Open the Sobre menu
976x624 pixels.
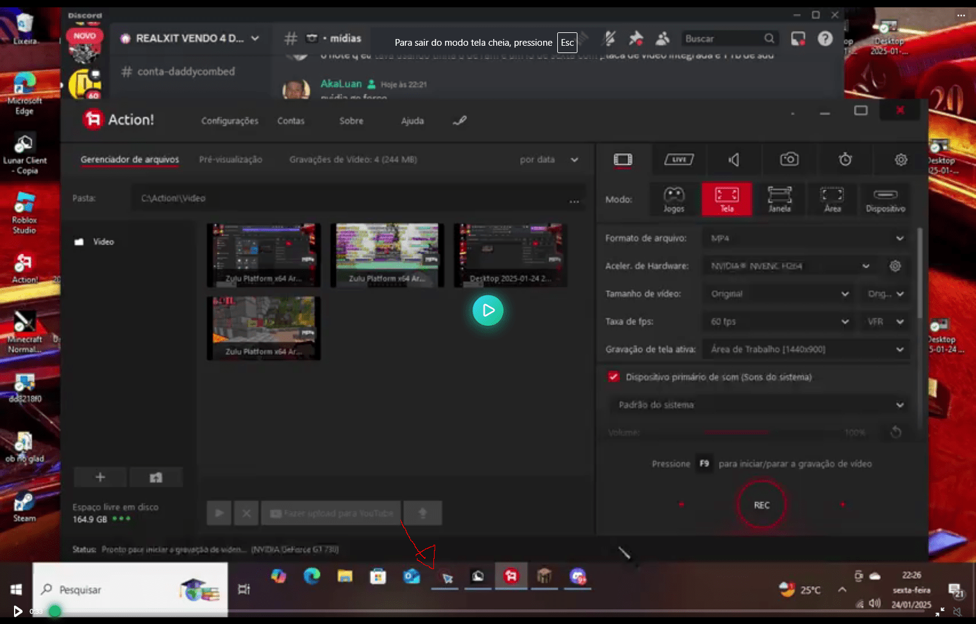coord(351,121)
